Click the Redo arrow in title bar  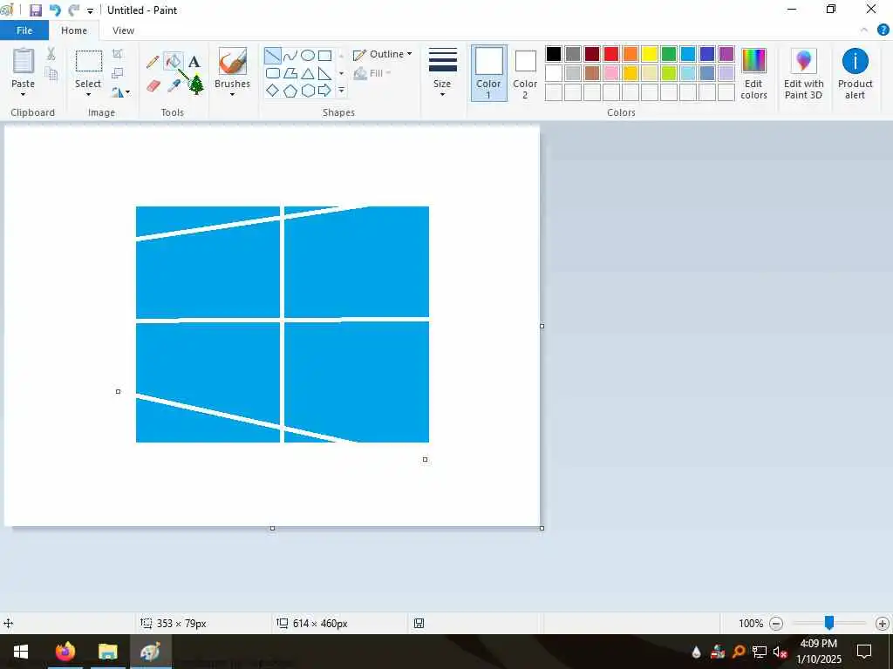coord(73,10)
